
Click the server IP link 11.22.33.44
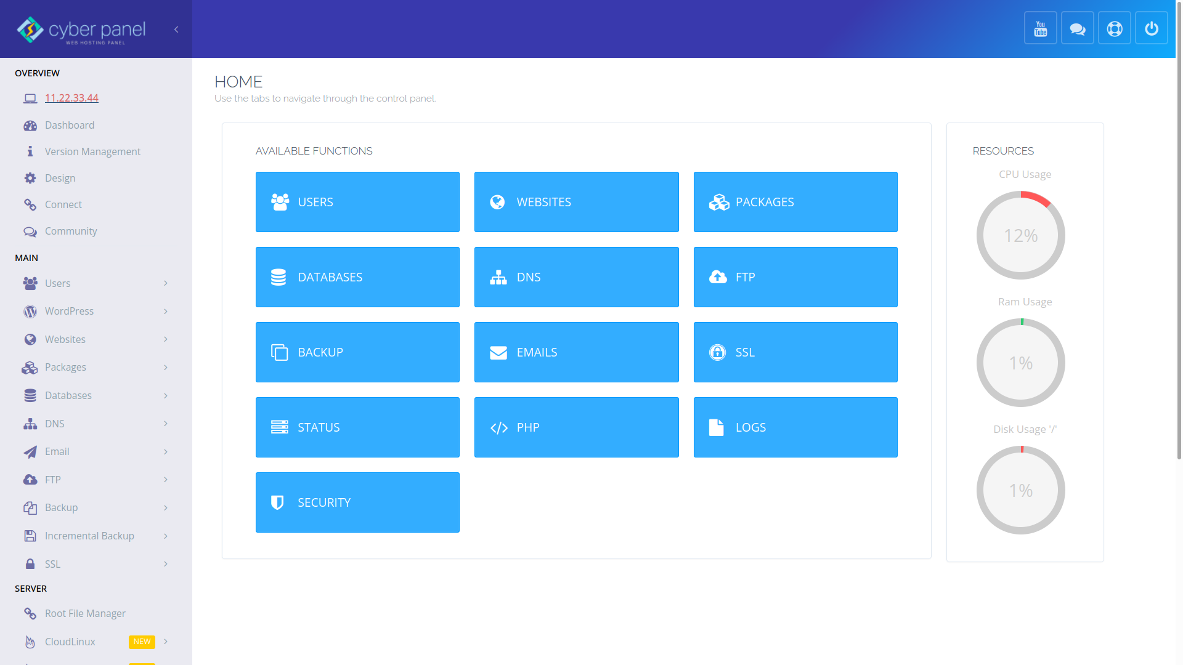71,98
